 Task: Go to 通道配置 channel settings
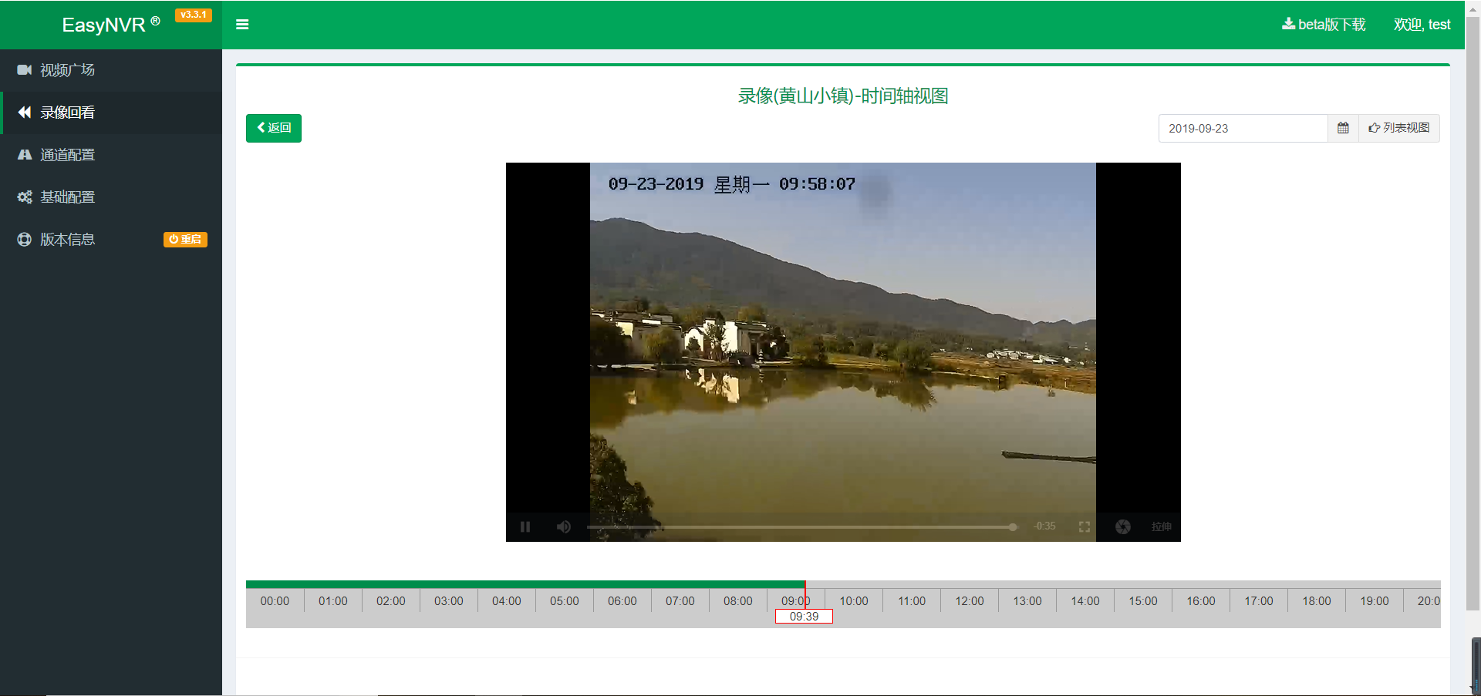[x=68, y=155]
